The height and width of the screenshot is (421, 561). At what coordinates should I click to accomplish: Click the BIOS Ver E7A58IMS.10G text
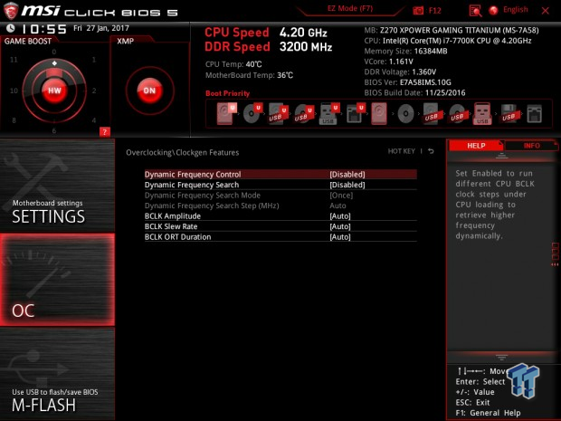click(407, 82)
